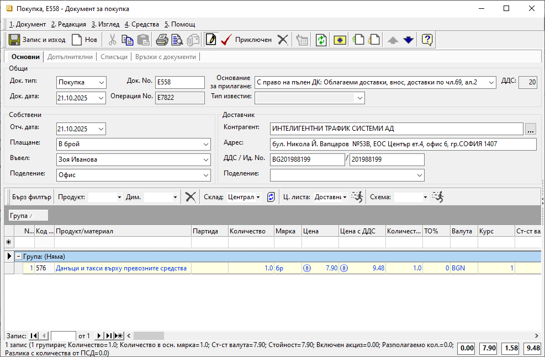Screen dimensions: 545x357
Task: Toggle the edit mode pencil button
Action: (210, 40)
